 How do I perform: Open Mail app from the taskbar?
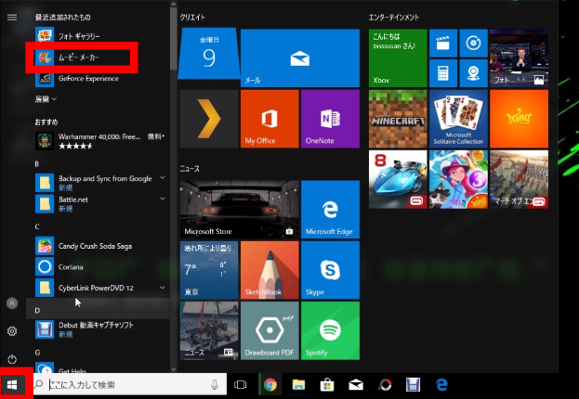[356, 385]
